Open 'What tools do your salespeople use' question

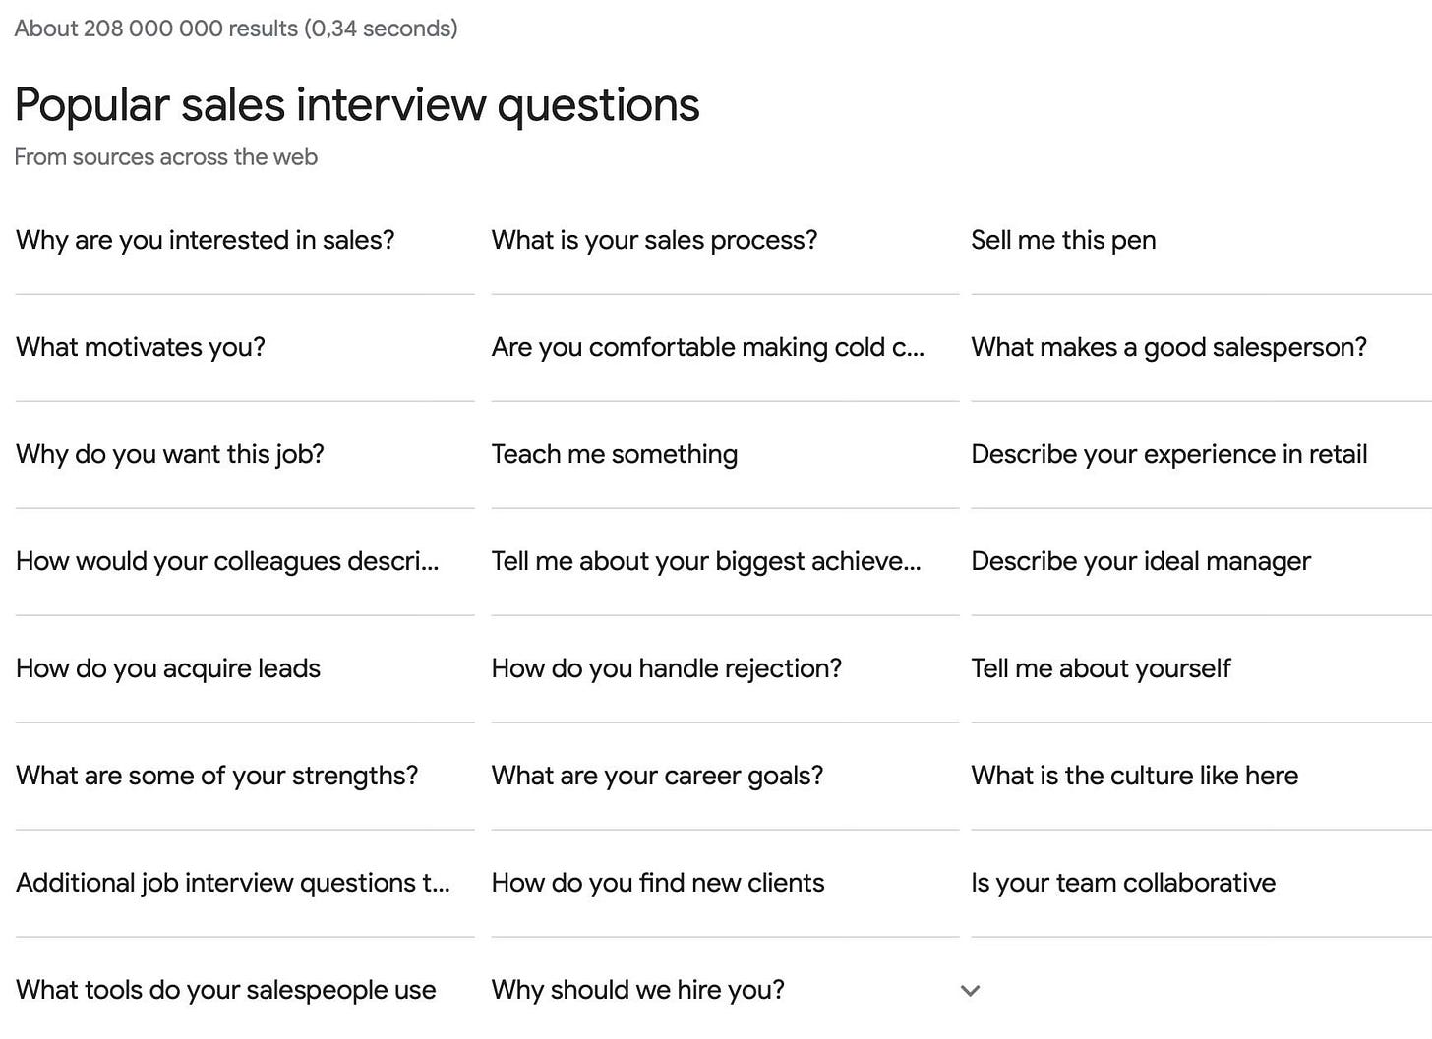pyautogui.click(x=226, y=990)
